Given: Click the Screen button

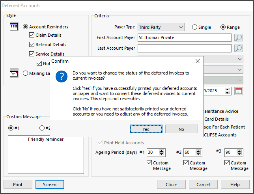Looking at the screenshot, I should 50,185.
